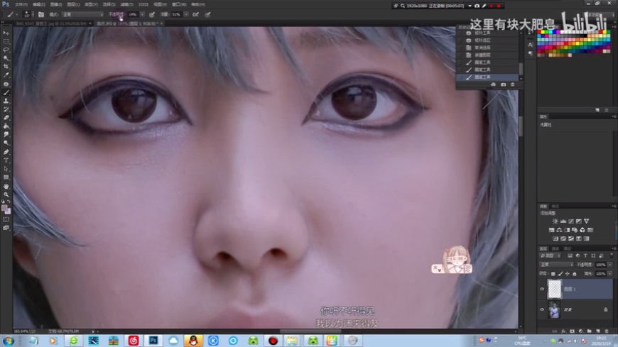Click the Hue/Saturation adjustment icon

pyautogui.click(x=551, y=230)
